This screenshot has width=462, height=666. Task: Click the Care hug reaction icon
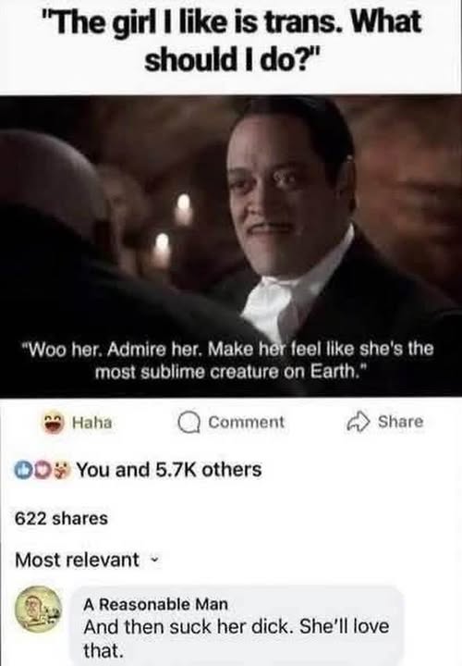click(63, 470)
